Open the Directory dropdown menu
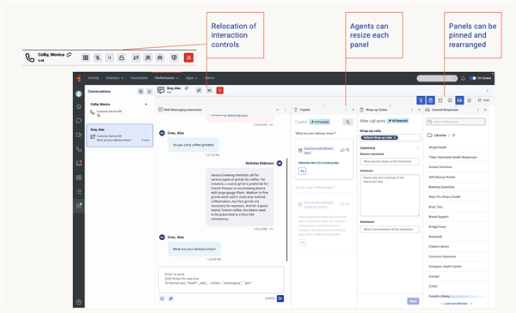516x313 pixels. click(114, 78)
